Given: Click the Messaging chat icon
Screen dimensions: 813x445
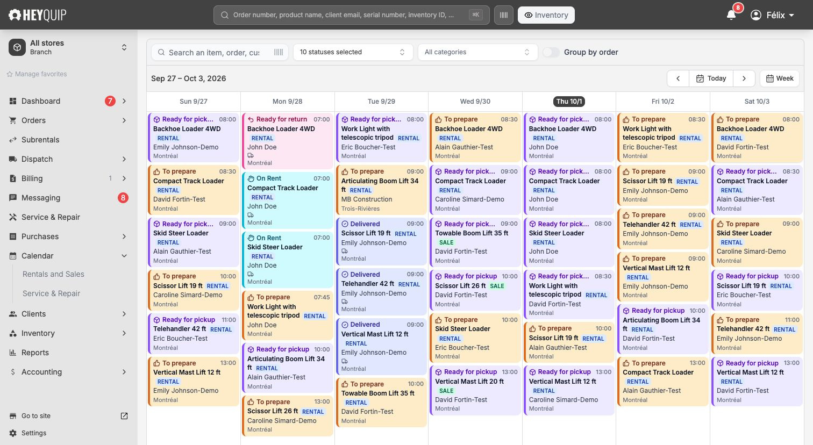Looking at the screenshot, I should tap(13, 198).
